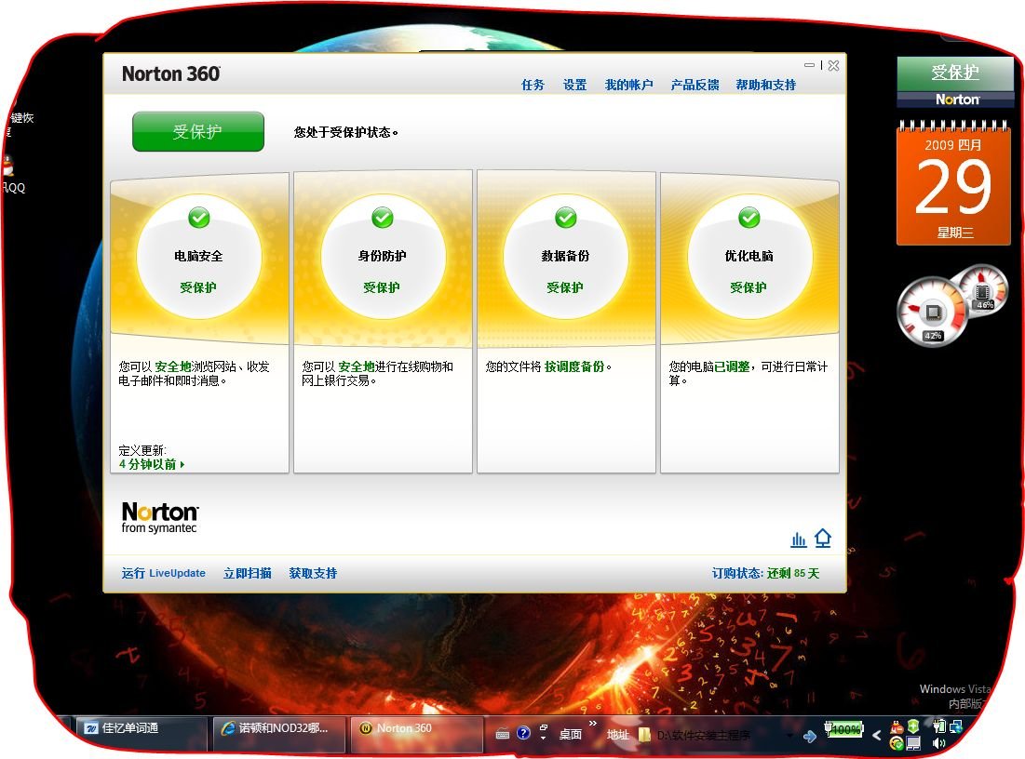Click the green checkmark above 电脑安全
The height and width of the screenshot is (759, 1025).
[198, 218]
